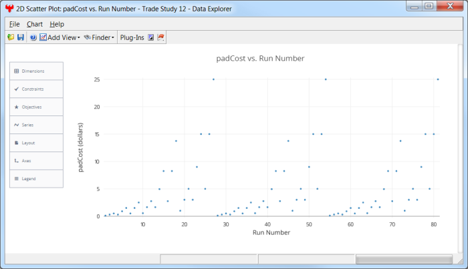Open the Chart menu
The image size is (468, 269).
[x=35, y=24]
